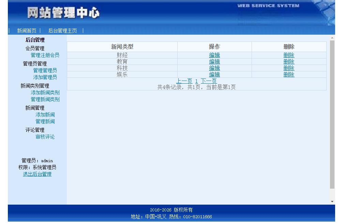Delete the 娱乐 news category

pyautogui.click(x=288, y=74)
